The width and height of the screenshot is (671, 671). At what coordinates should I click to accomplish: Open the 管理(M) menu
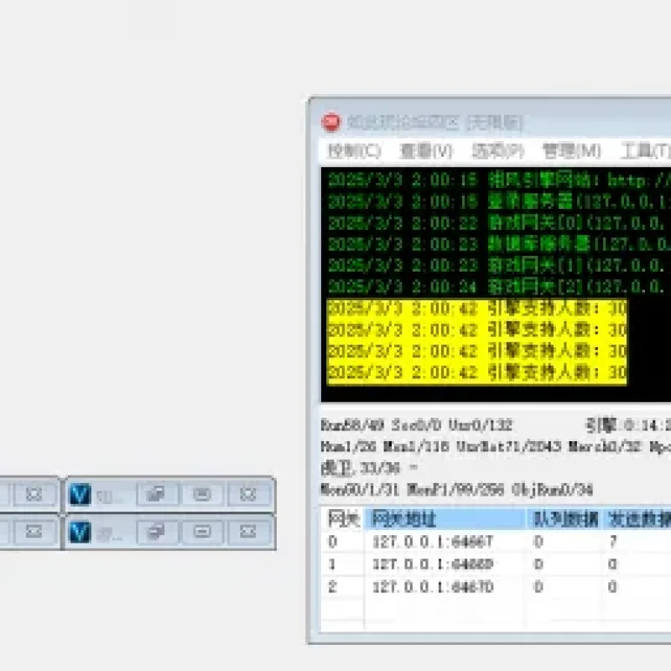click(x=571, y=151)
